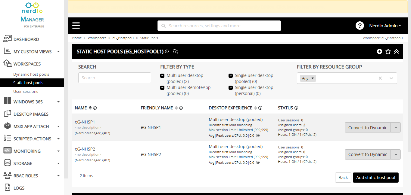Expand MSIX App Attach arrow
The width and height of the screenshot is (411, 195).
coord(58,126)
